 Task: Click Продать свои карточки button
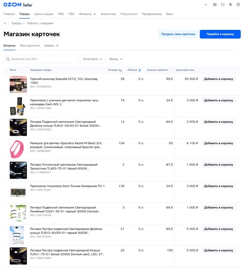[x=178, y=34]
